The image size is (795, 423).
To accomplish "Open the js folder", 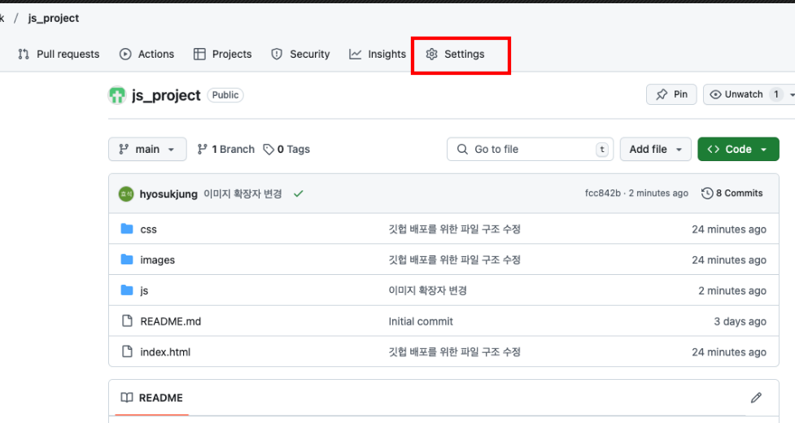I will click(144, 290).
